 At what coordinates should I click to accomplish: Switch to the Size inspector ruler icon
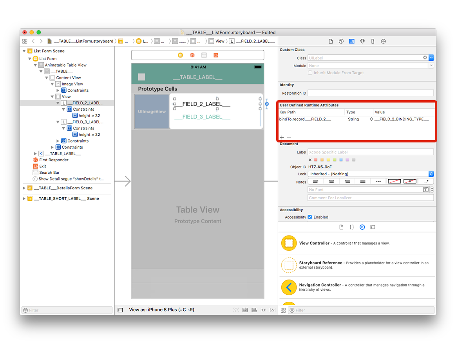click(x=373, y=41)
